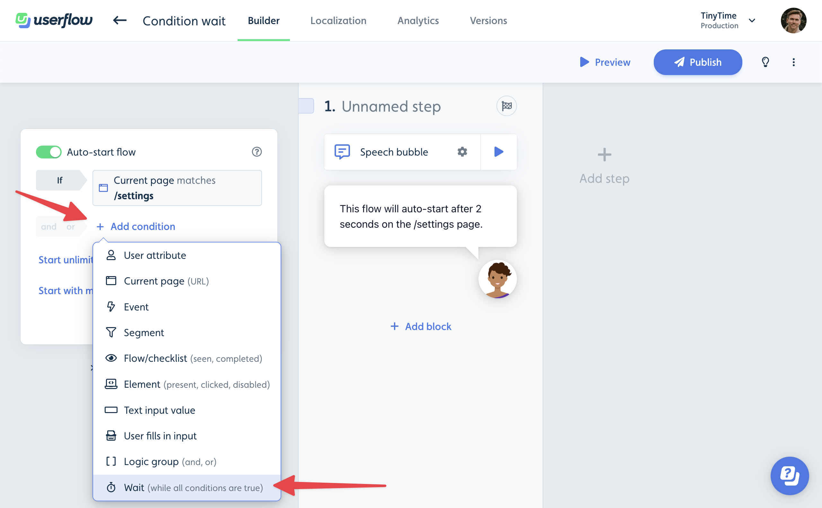This screenshot has width=822, height=508.
Task: Open the Localization tab
Action: pos(338,21)
